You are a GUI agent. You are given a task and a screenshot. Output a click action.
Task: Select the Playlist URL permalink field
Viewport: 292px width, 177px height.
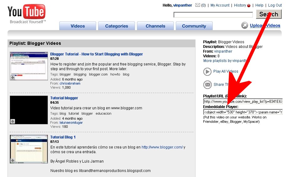[x=243, y=102]
